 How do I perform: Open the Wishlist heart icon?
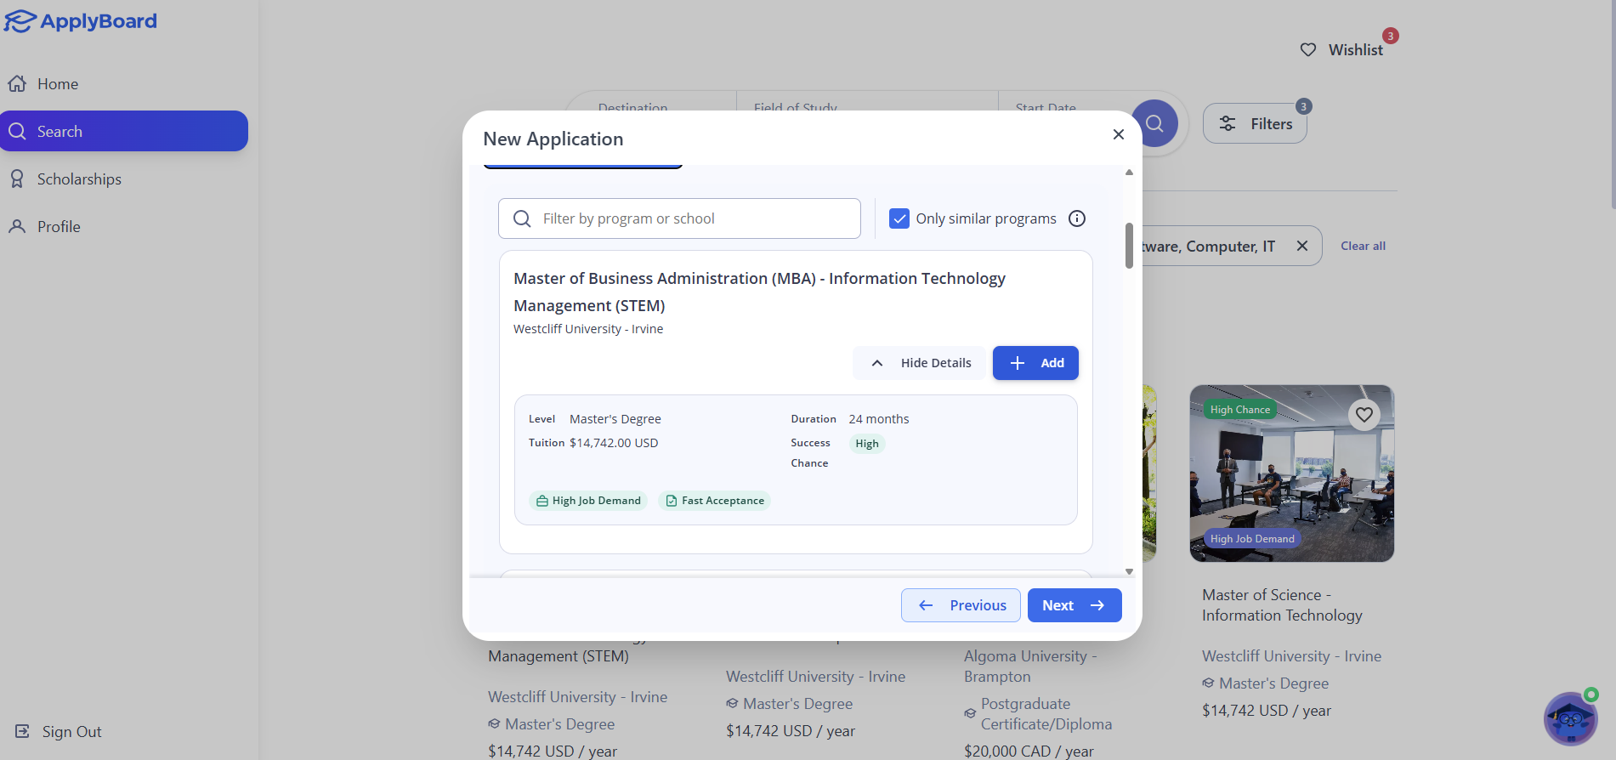click(1308, 50)
